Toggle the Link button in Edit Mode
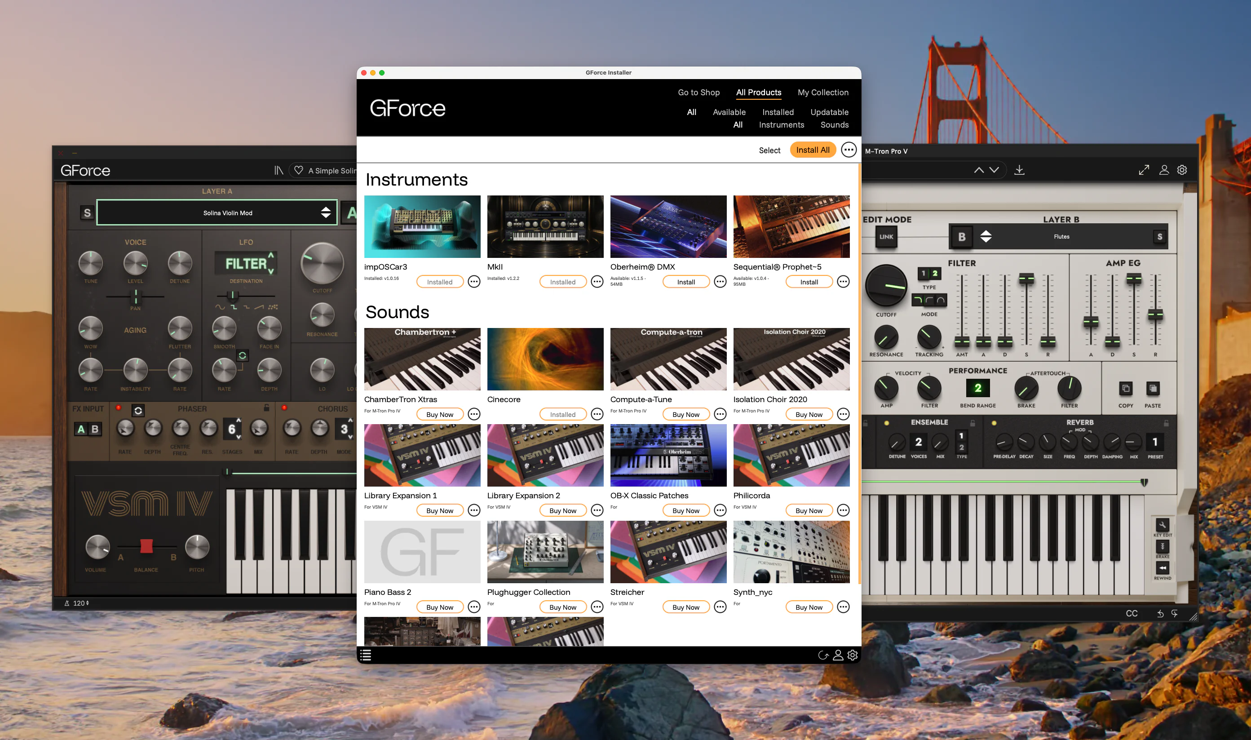 [x=886, y=237]
